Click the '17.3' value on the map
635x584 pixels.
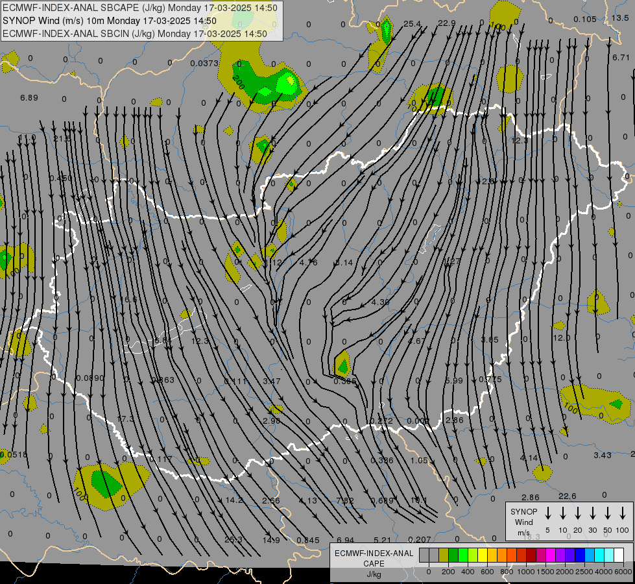(x=125, y=419)
